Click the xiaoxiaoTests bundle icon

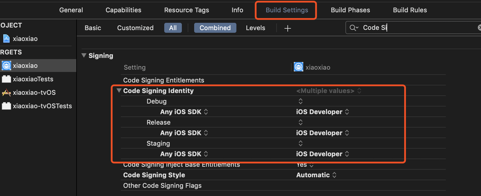(6, 79)
